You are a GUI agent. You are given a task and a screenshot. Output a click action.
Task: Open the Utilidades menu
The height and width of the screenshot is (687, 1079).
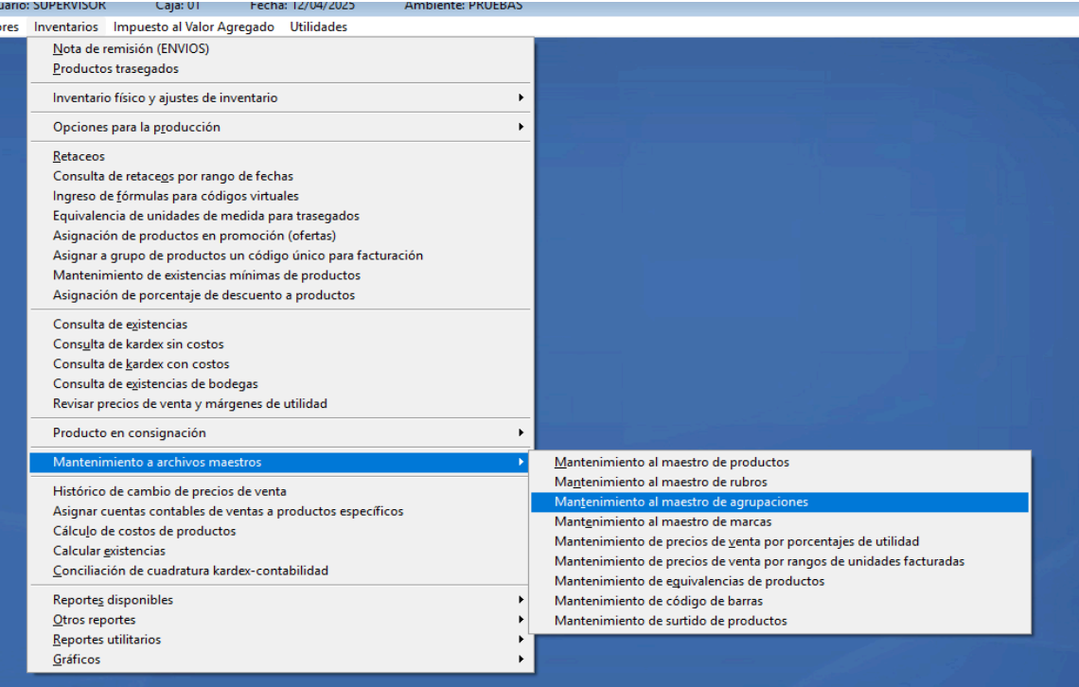click(x=318, y=26)
